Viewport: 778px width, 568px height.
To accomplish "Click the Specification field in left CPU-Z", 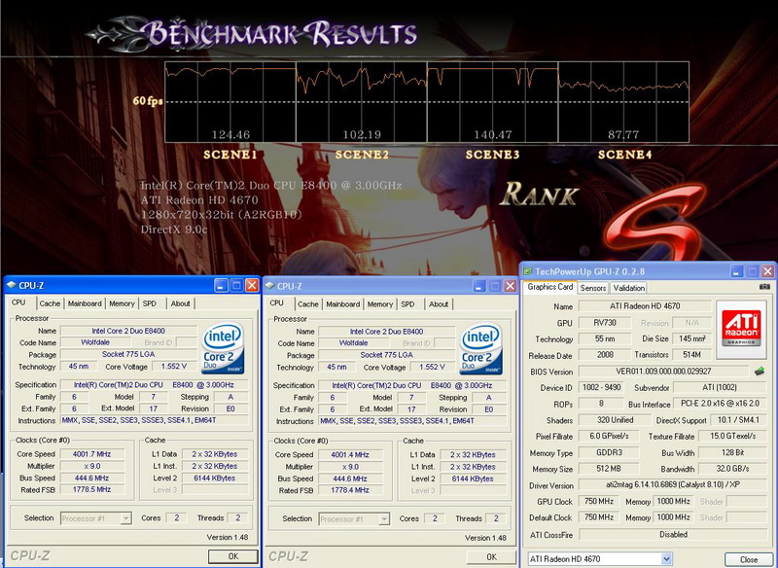I will tap(154, 384).
